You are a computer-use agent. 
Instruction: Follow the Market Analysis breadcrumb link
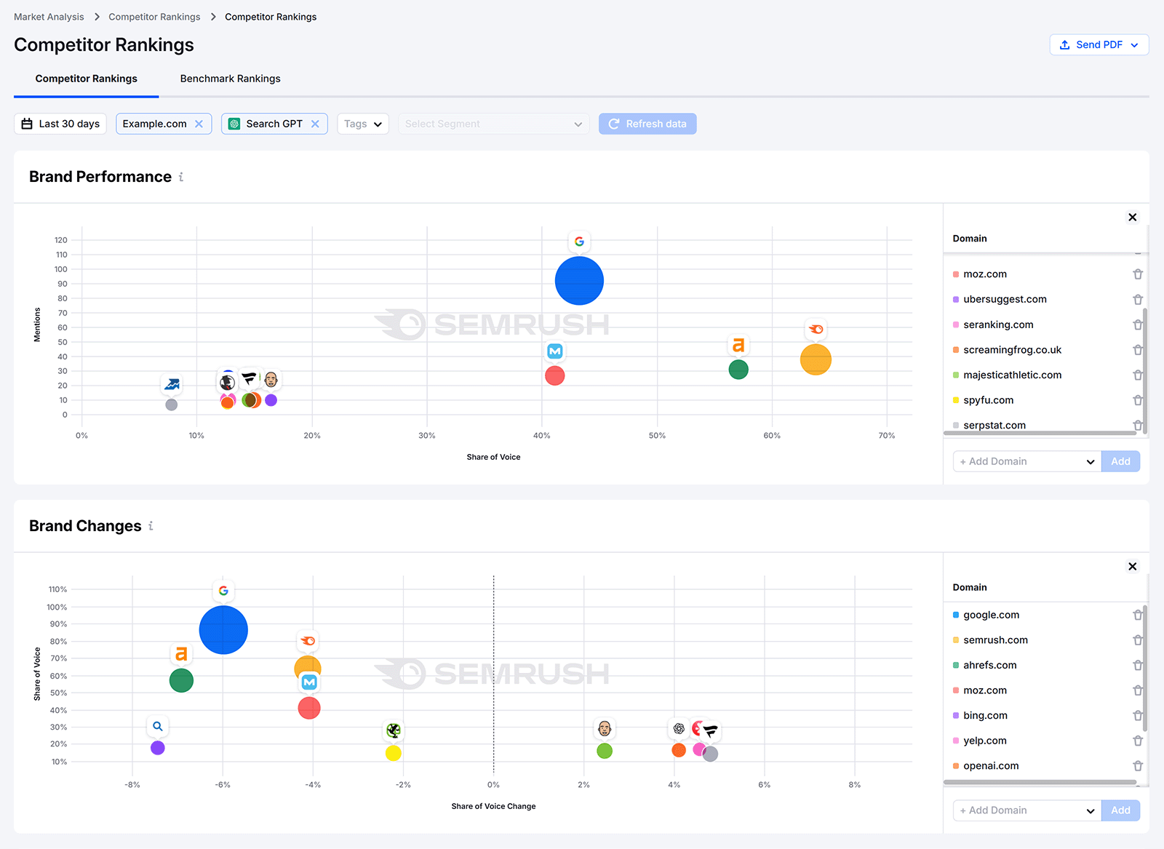(48, 16)
